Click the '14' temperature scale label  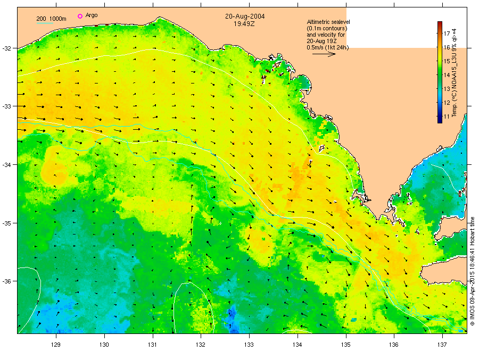pos(447,75)
